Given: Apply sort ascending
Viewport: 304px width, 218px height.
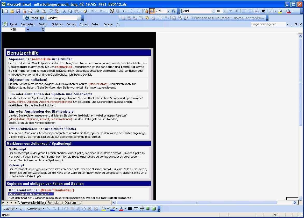Looking at the screenshot, I should click(x=132, y=11).
